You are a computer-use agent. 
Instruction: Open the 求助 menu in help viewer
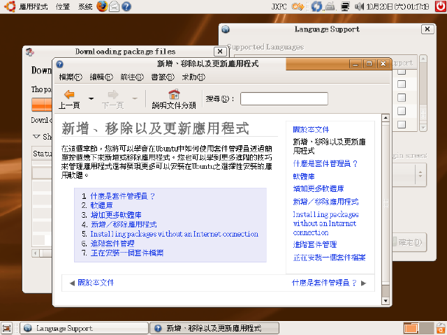pos(193,77)
